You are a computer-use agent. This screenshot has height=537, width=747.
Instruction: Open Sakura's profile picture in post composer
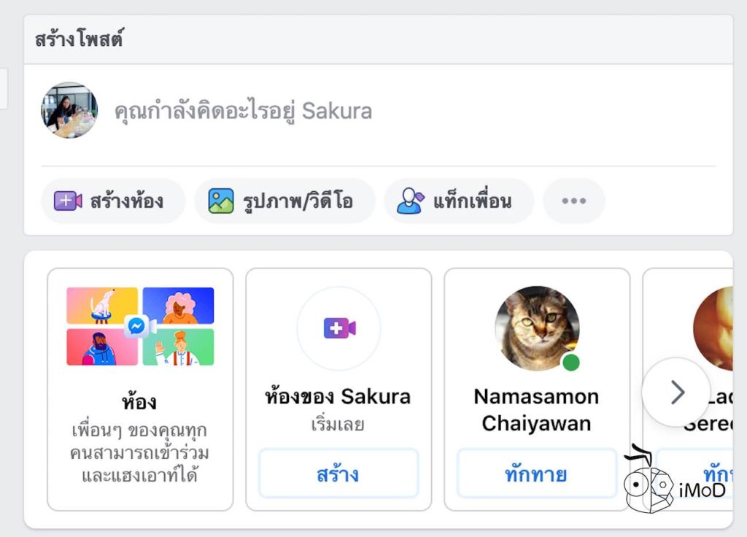[x=69, y=110]
